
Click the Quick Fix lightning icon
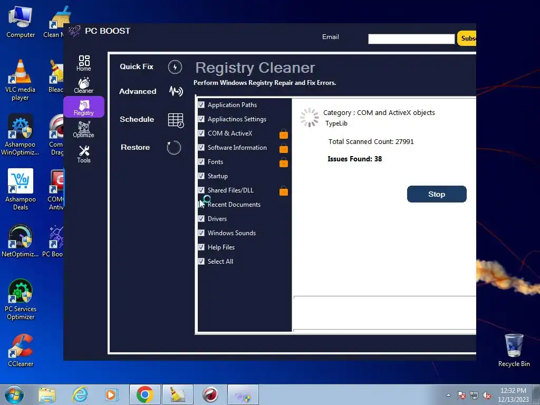pos(175,67)
